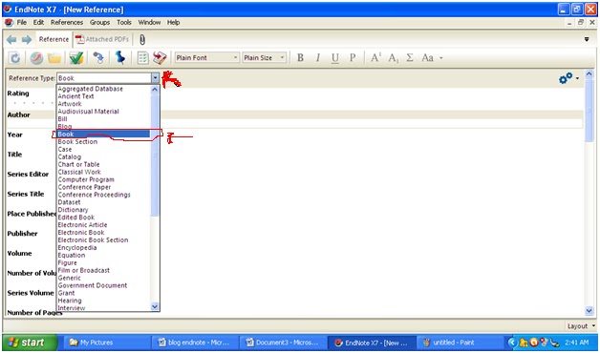Apply bold formatting with B button
This screenshot has width=600, height=353.
coord(300,58)
